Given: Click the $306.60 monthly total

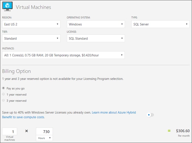Looking at the screenshot, I should coord(183,131).
